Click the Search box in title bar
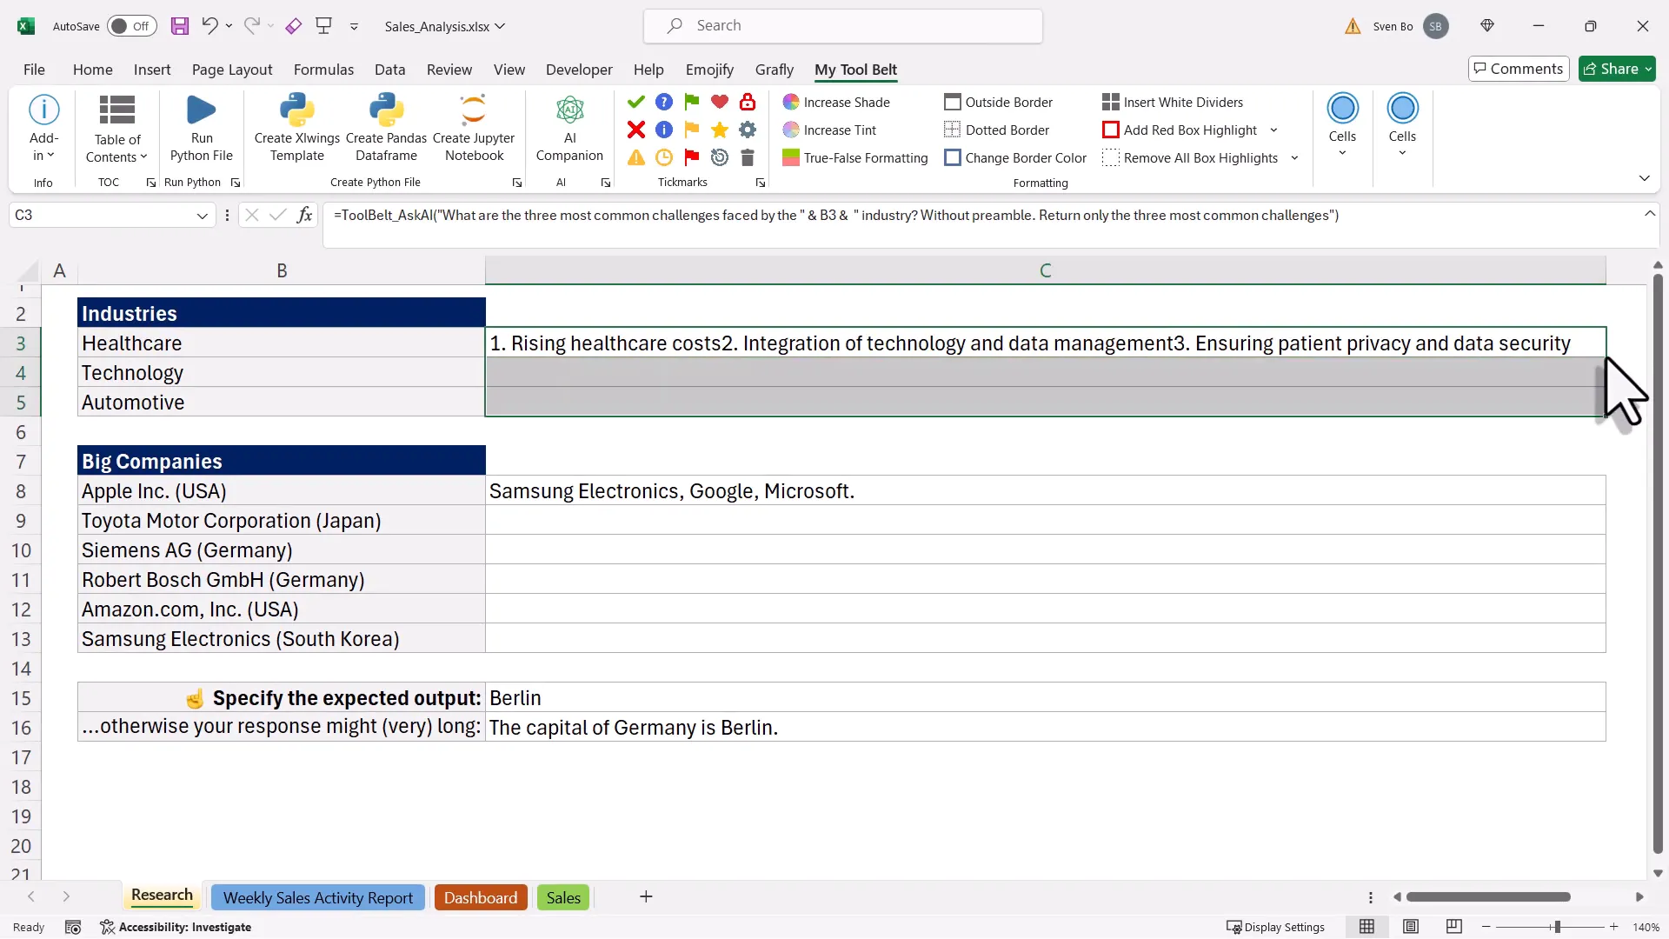 click(x=842, y=26)
